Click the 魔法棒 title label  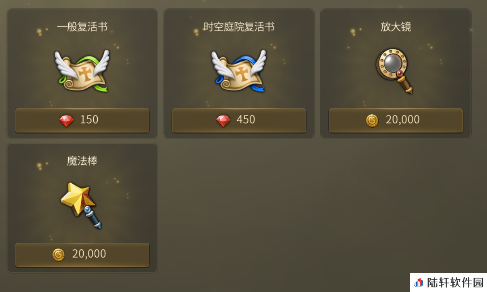pyautogui.click(x=82, y=161)
